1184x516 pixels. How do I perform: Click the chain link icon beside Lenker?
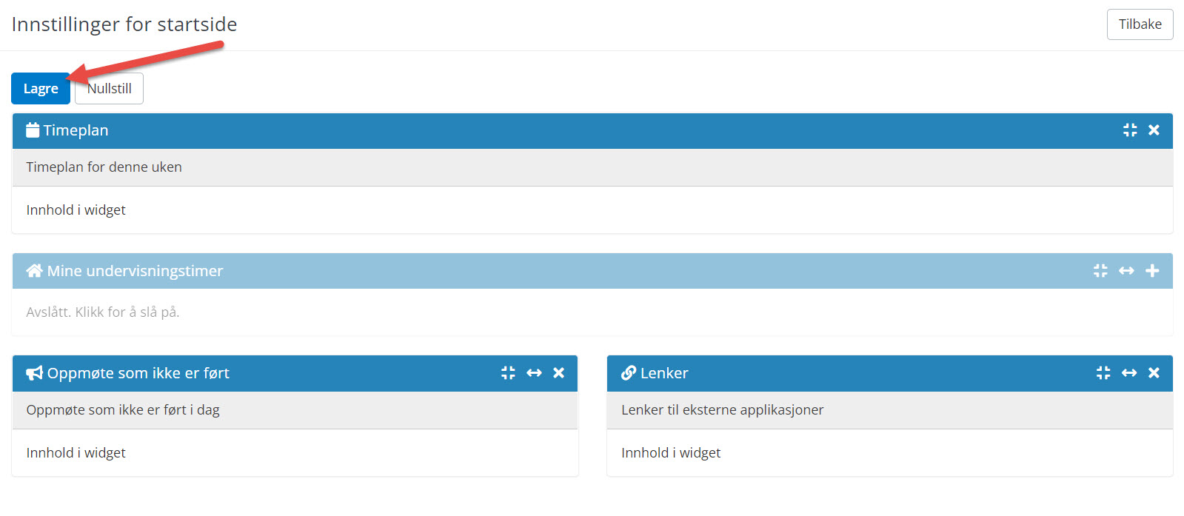coord(629,373)
